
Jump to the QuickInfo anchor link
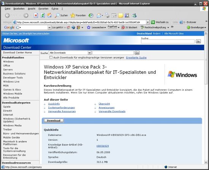coord(54,104)
